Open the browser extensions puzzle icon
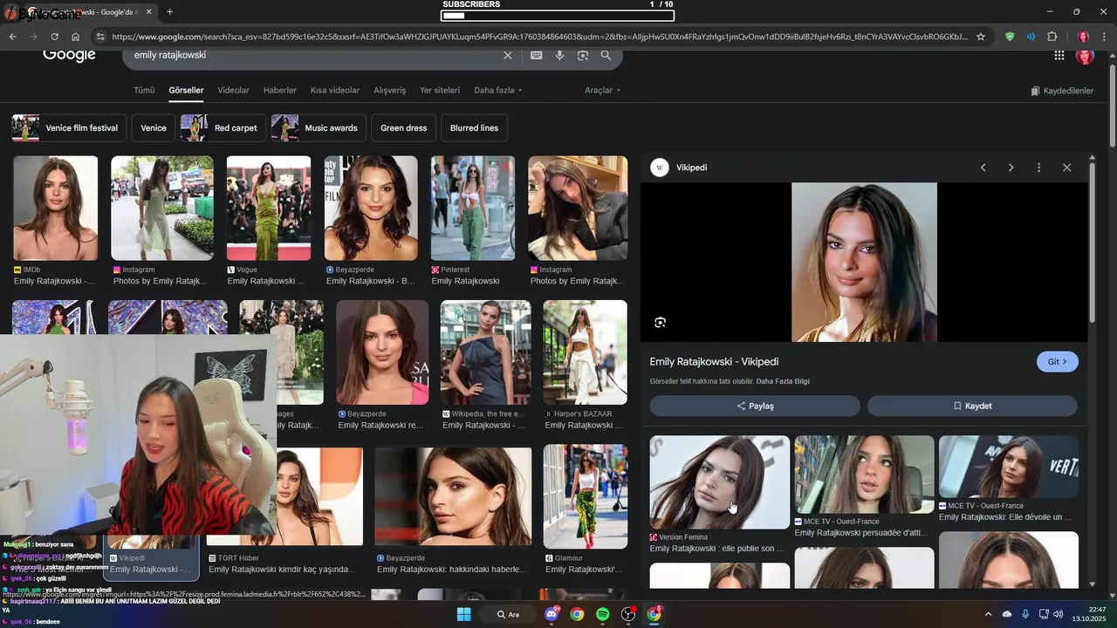The height and width of the screenshot is (628, 1117). [x=1052, y=37]
